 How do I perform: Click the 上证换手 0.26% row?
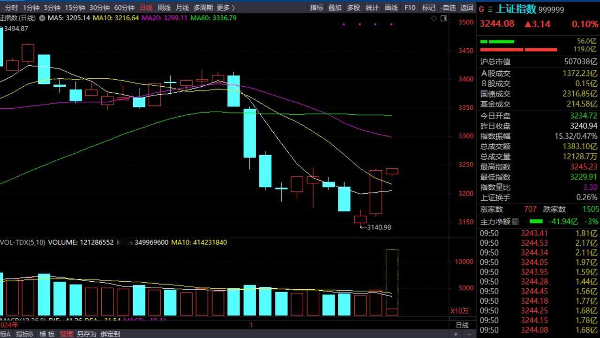pos(539,197)
